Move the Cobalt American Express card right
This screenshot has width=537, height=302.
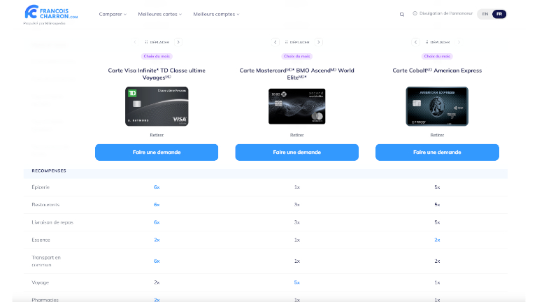pyautogui.click(x=459, y=42)
